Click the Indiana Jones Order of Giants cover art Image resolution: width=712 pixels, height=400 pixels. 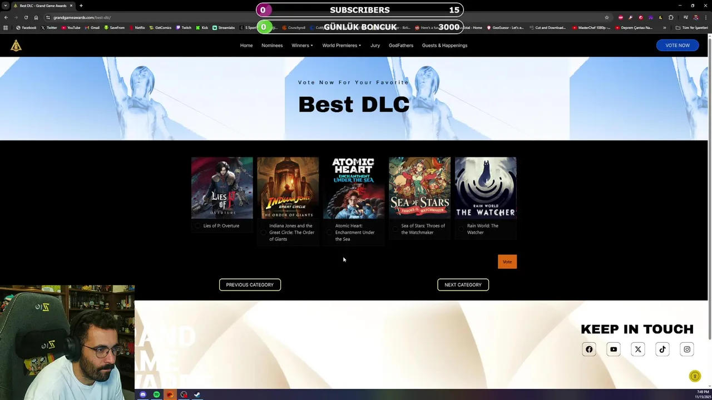(x=288, y=188)
